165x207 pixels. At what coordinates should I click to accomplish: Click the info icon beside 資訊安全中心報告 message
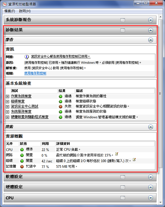point(26,57)
